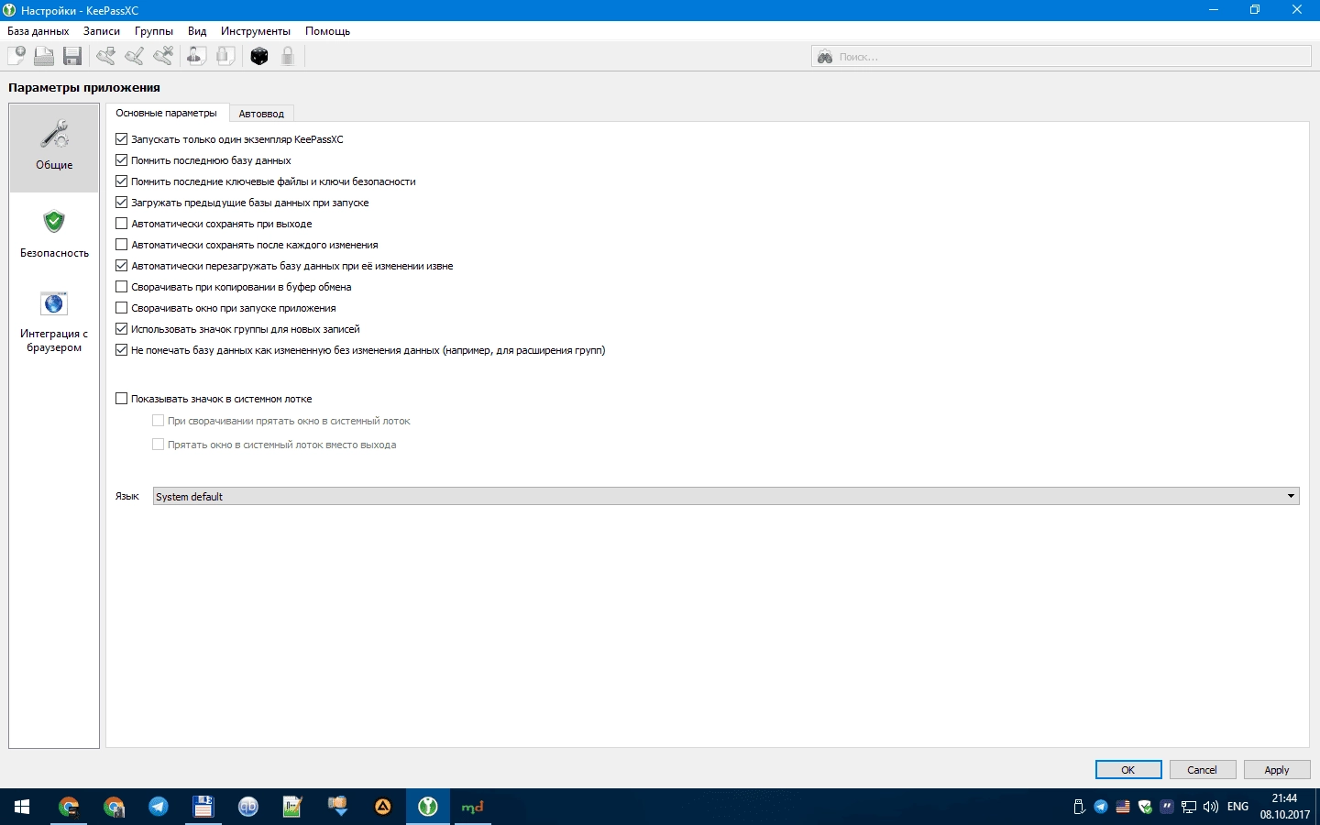Click the binoculars search icon

[825, 57]
